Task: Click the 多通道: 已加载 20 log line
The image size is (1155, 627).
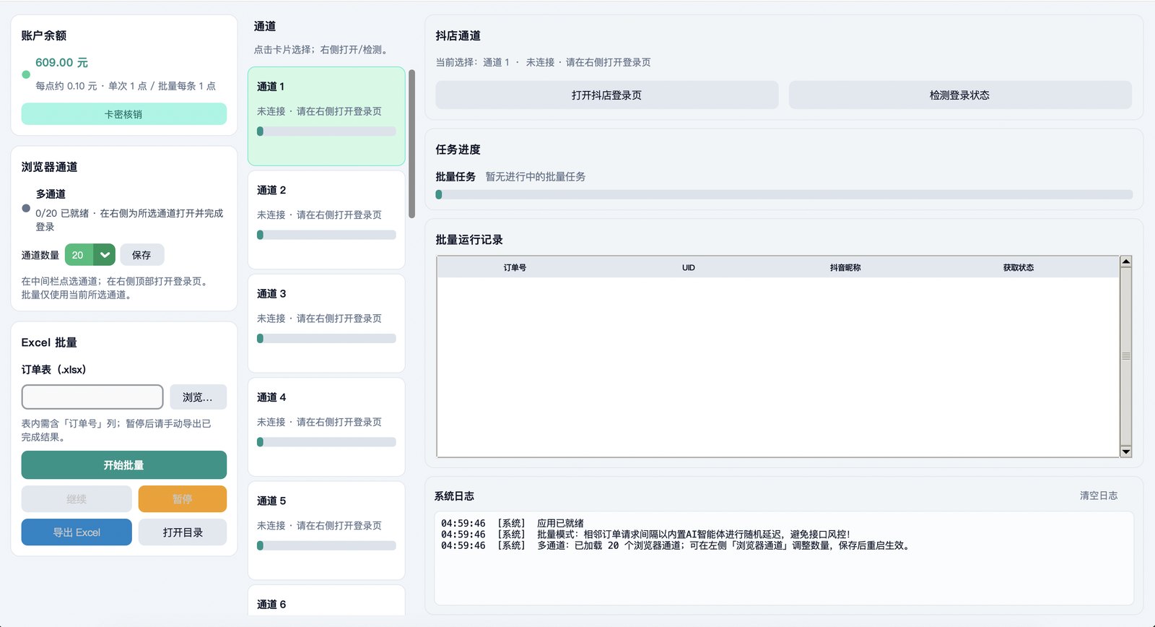Action: tap(676, 545)
